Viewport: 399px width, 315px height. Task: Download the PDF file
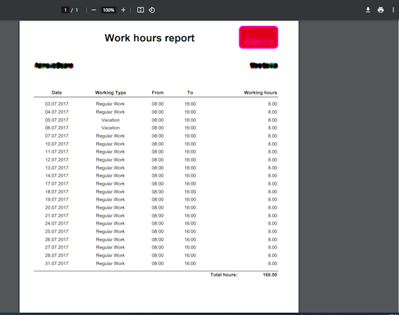click(x=368, y=10)
